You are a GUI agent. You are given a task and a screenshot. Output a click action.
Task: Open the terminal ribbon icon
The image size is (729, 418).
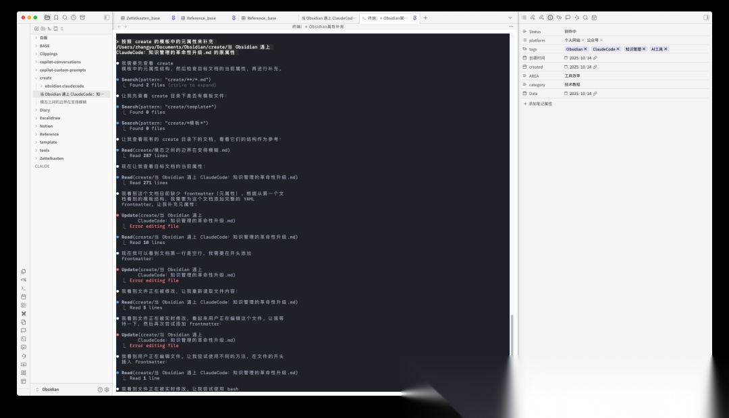click(x=23, y=289)
